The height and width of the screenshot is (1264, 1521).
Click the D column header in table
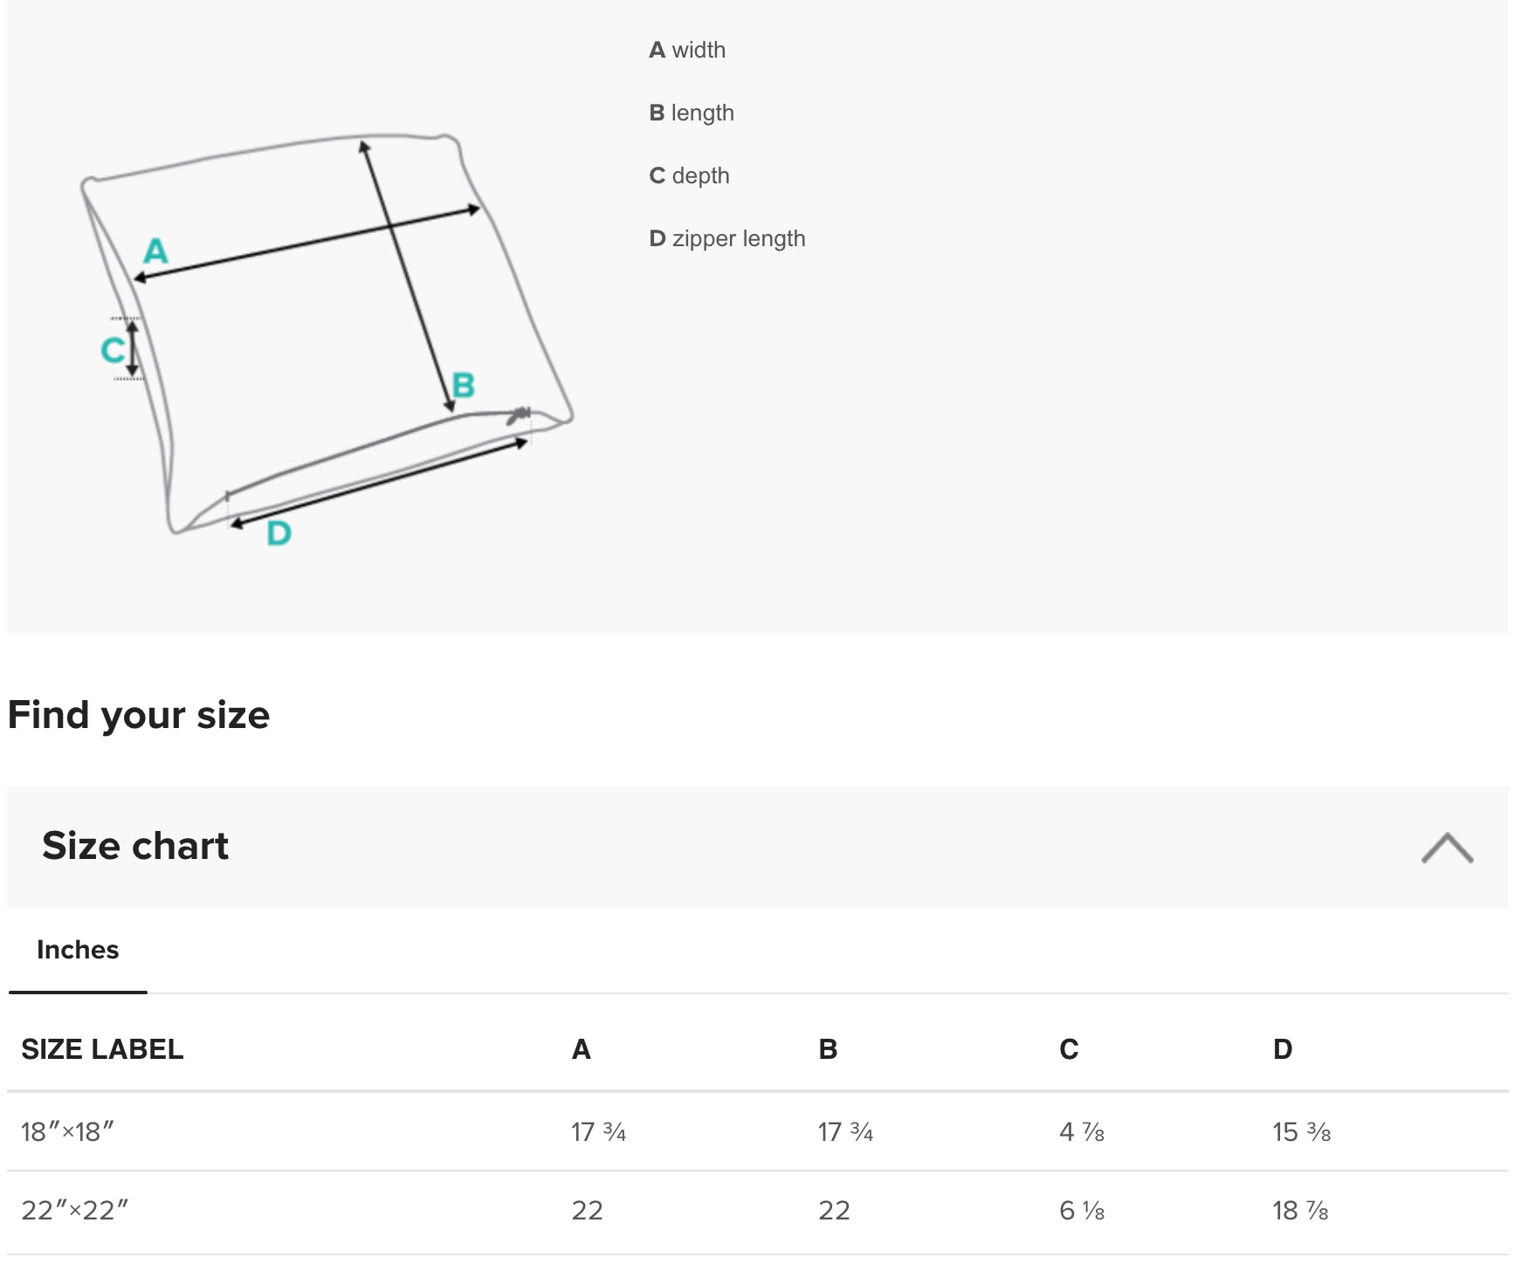[x=1282, y=1049]
